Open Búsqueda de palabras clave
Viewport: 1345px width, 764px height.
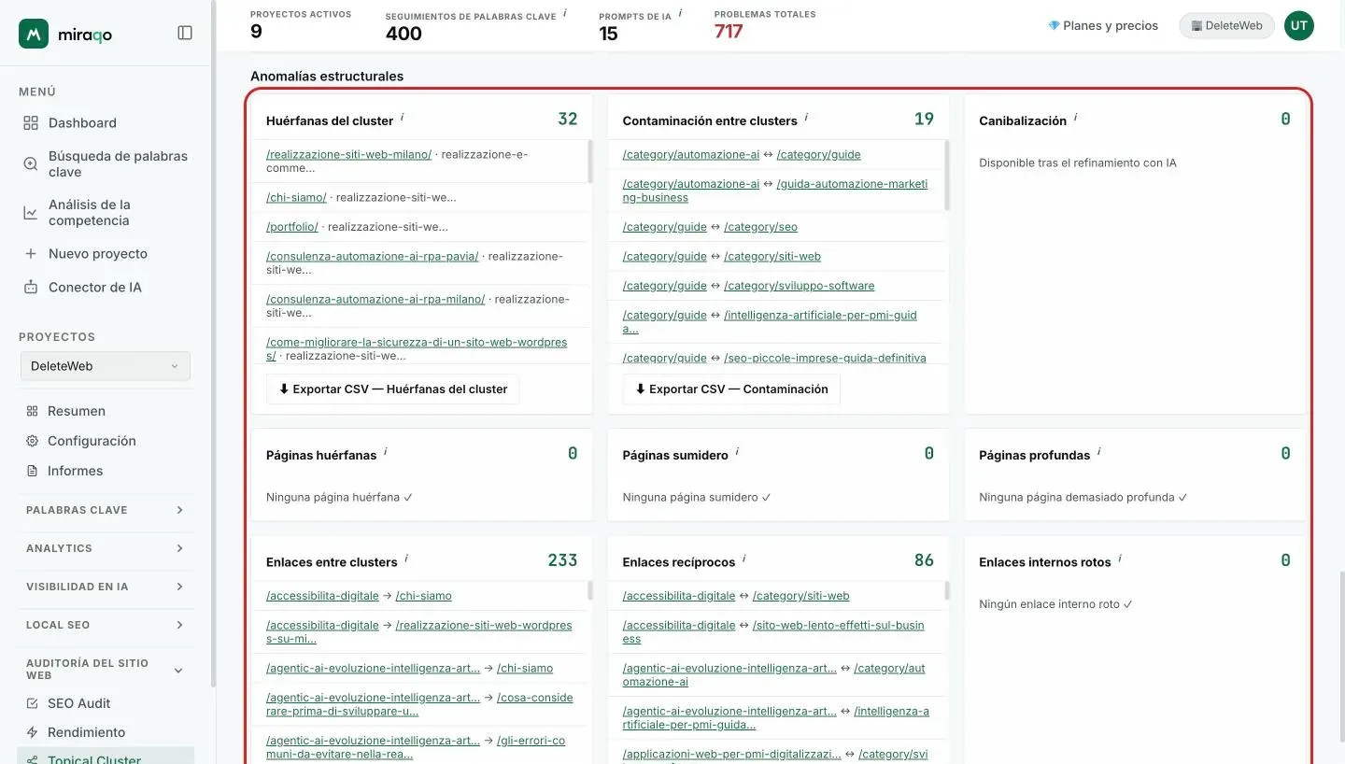[106, 163]
